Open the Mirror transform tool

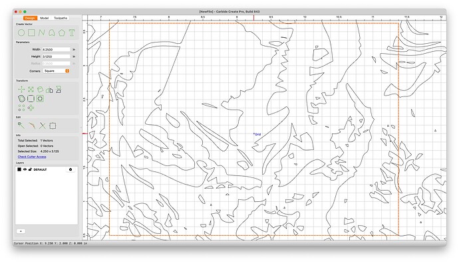coord(49,90)
